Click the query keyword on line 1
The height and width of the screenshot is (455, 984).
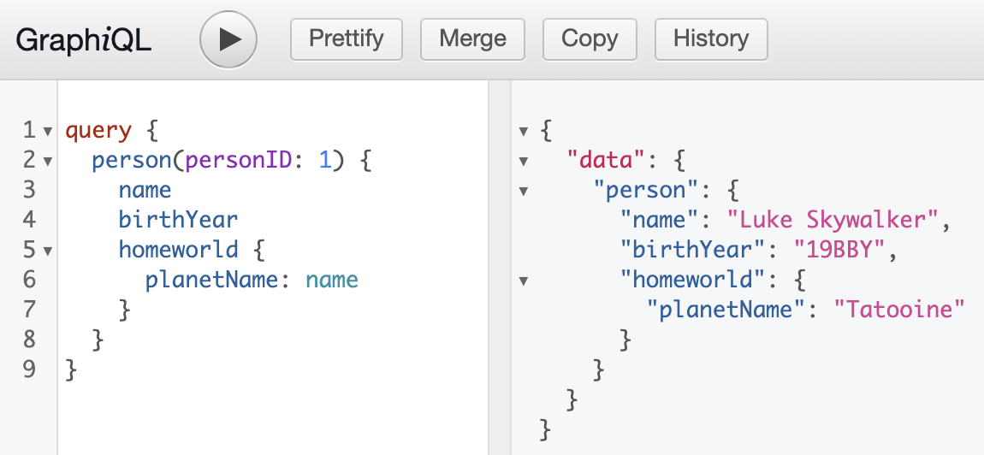pyautogui.click(x=98, y=132)
